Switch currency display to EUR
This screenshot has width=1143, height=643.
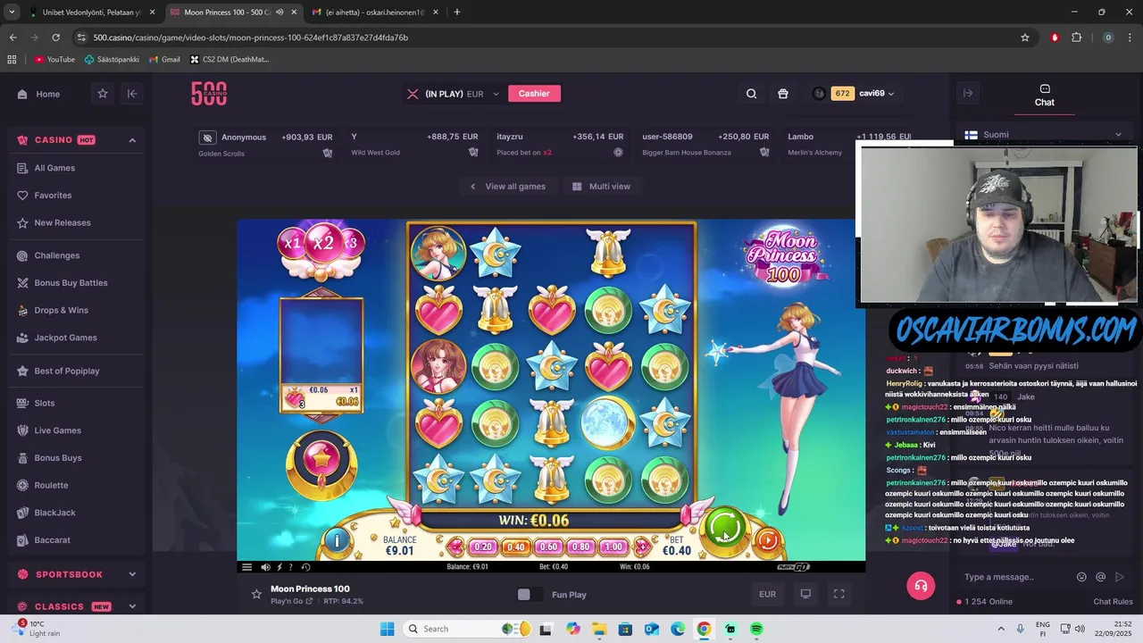[x=767, y=594]
